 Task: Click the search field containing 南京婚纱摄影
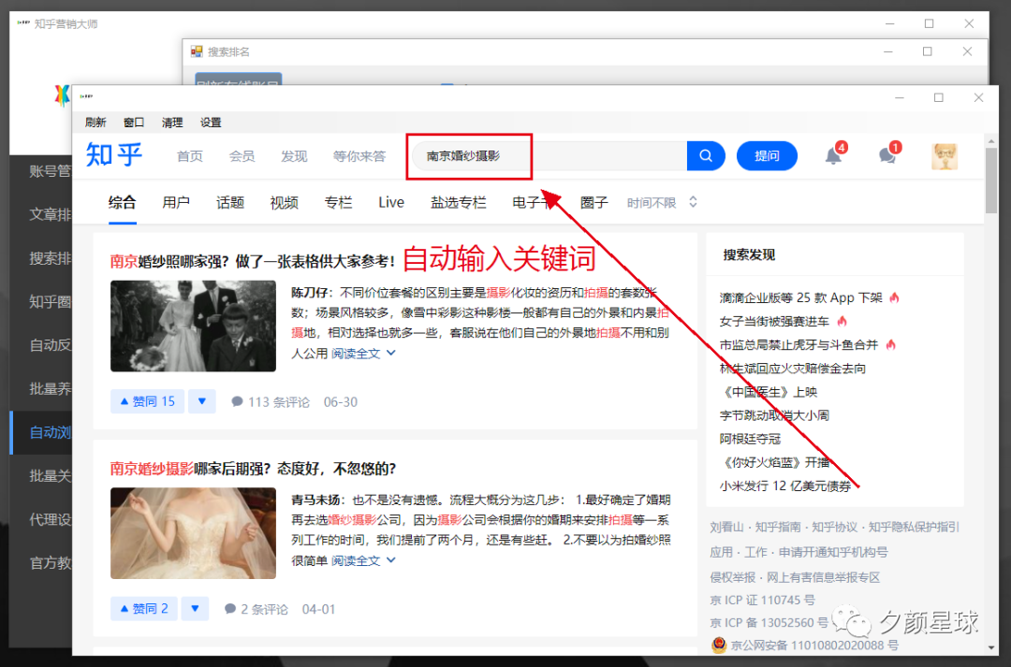coord(549,156)
